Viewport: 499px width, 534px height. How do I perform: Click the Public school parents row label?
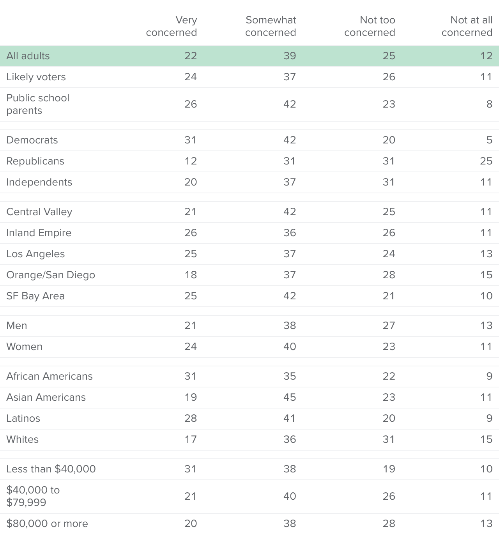click(x=38, y=104)
